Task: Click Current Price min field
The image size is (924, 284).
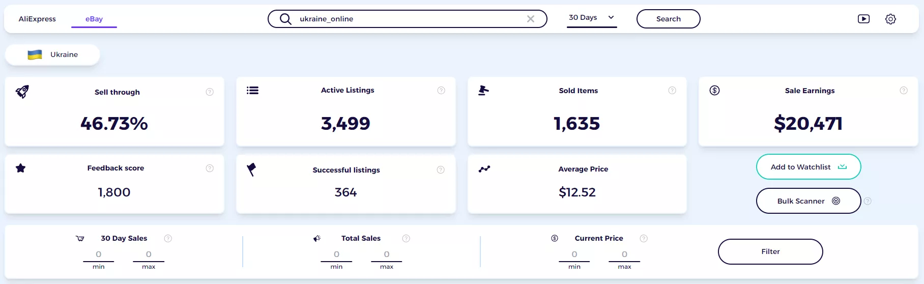Action: [x=574, y=254]
